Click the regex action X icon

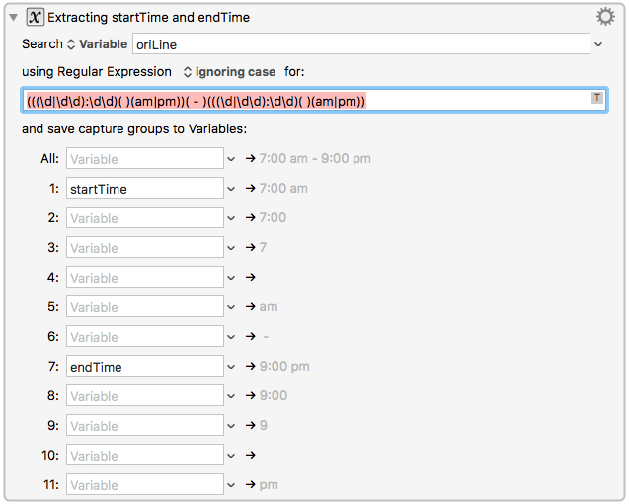point(33,17)
